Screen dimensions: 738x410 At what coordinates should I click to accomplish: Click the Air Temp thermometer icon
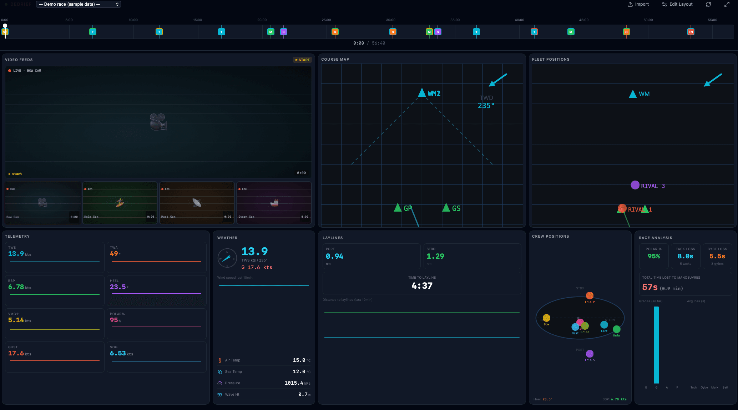[219, 360]
